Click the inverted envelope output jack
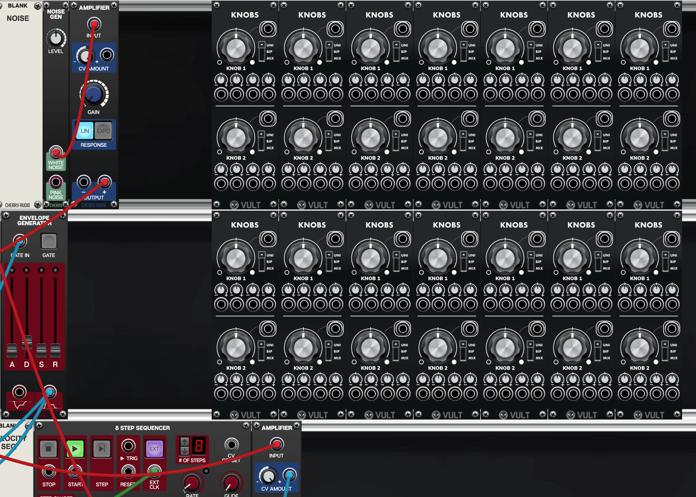 (19, 392)
